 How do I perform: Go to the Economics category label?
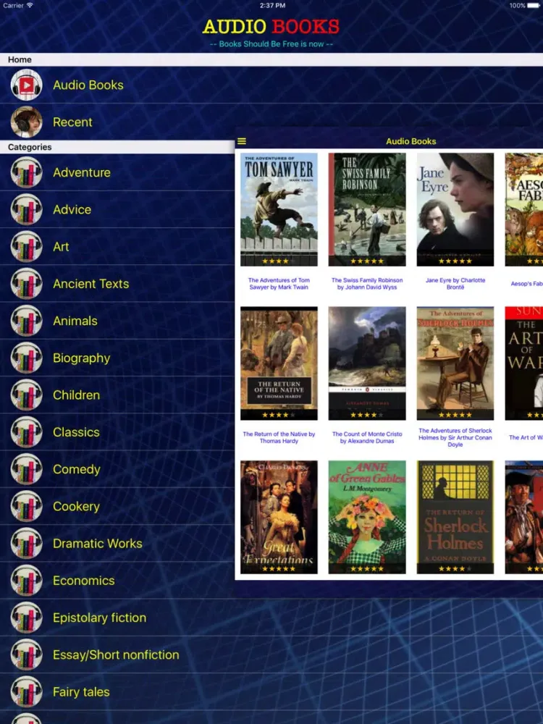(x=83, y=581)
